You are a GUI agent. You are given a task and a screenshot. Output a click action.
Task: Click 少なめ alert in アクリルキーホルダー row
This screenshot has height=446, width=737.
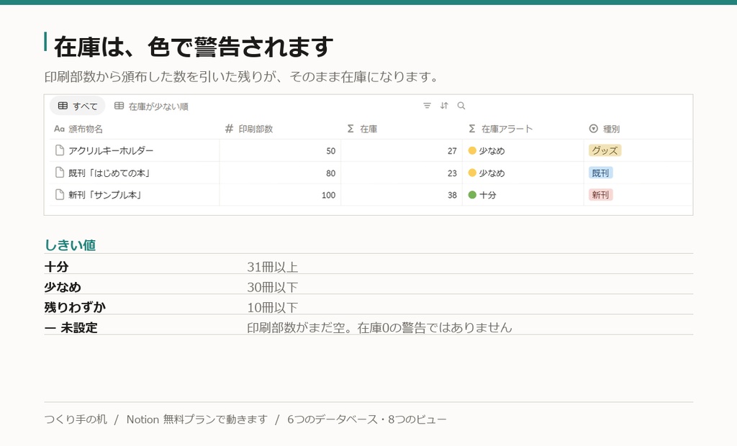487,151
